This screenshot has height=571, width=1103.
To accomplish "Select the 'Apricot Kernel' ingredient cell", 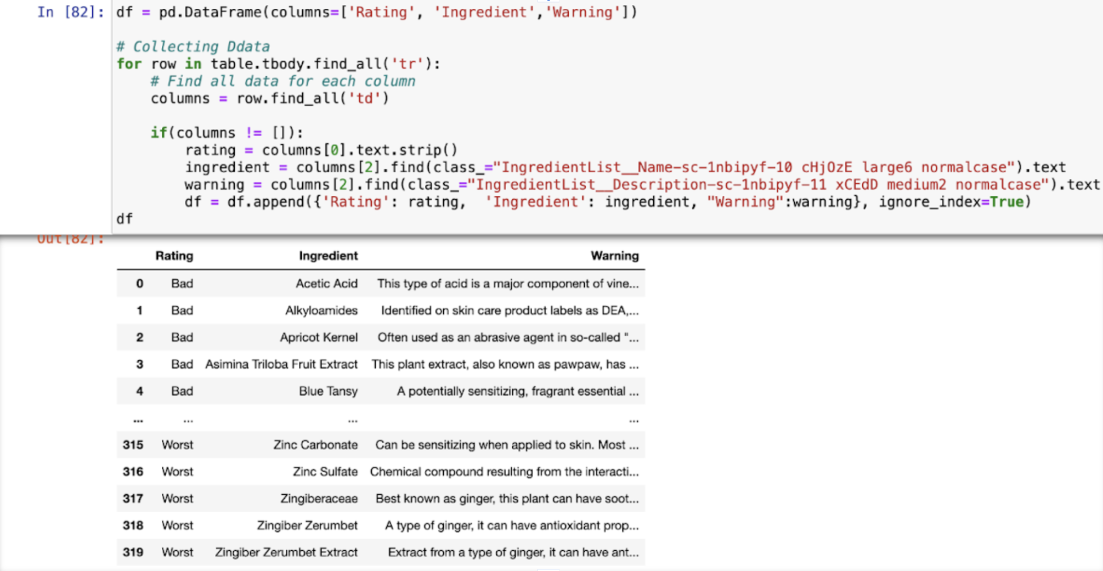I will (319, 337).
